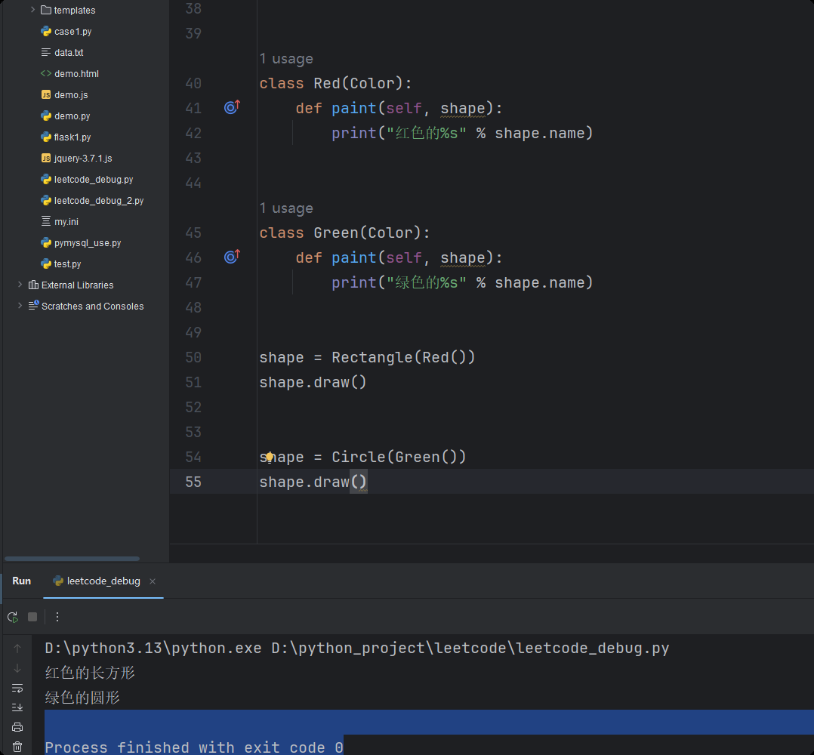Click 'class Green(Color):' on line 45
This screenshot has width=814, height=755.
point(344,233)
